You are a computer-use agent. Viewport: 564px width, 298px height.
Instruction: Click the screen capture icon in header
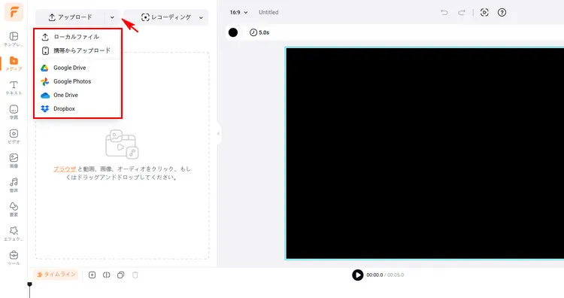tap(484, 13)
